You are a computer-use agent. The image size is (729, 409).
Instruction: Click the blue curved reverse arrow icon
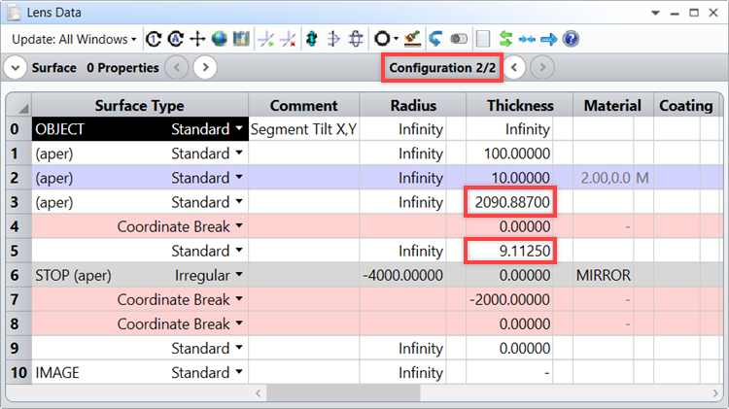435,39
